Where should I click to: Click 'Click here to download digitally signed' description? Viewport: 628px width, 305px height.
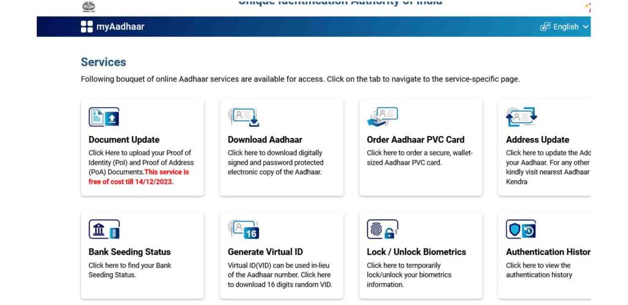[x=275, y=163]
